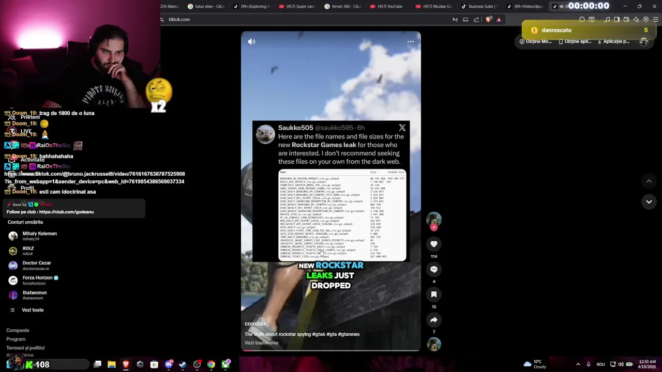This screenshot has width=662, height=372.
Task: Open the comments bubble icon
Action: tap(434, 269)
